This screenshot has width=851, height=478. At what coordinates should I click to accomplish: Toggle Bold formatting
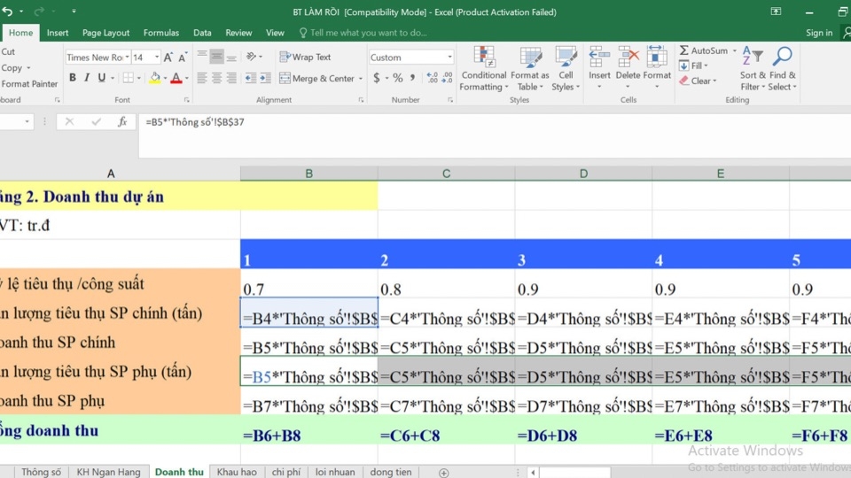[72, 78]
